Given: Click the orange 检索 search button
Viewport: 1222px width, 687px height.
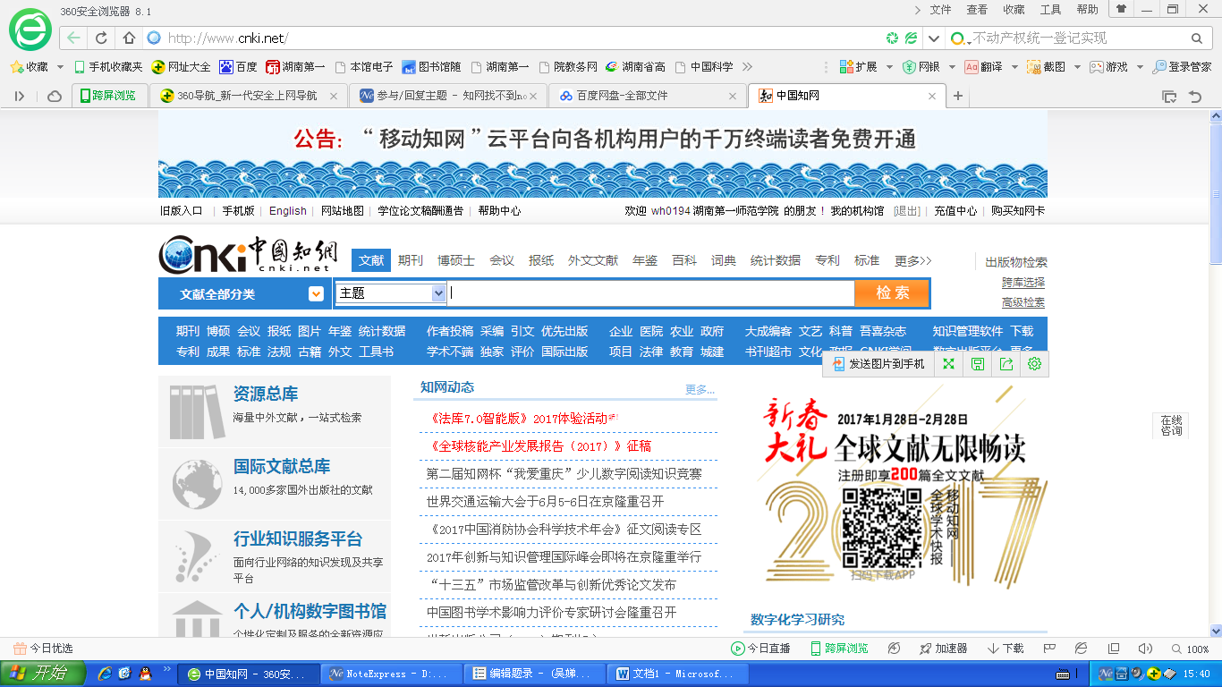Looking at the screenshot, I should pyautogui.click(x=892, y=293).
